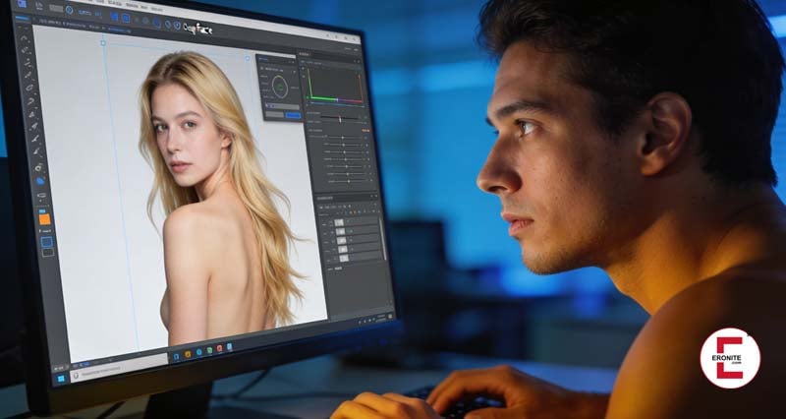Toggle visibility of the top layer
786x419 pixels.
pos(331,223)
